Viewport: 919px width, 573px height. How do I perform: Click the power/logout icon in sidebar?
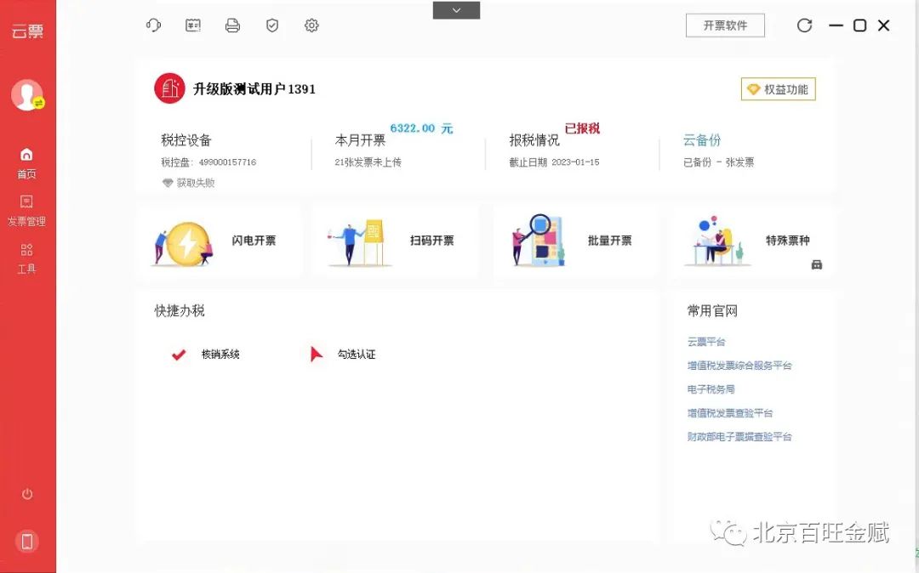coord(28,493)
